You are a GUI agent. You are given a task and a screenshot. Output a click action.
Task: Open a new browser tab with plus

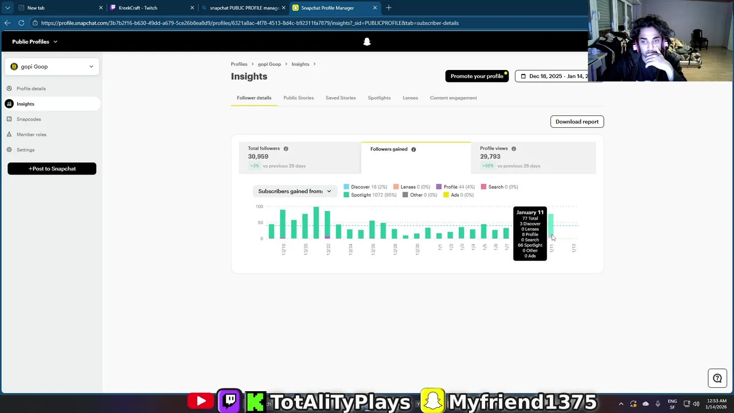point(389,8)
